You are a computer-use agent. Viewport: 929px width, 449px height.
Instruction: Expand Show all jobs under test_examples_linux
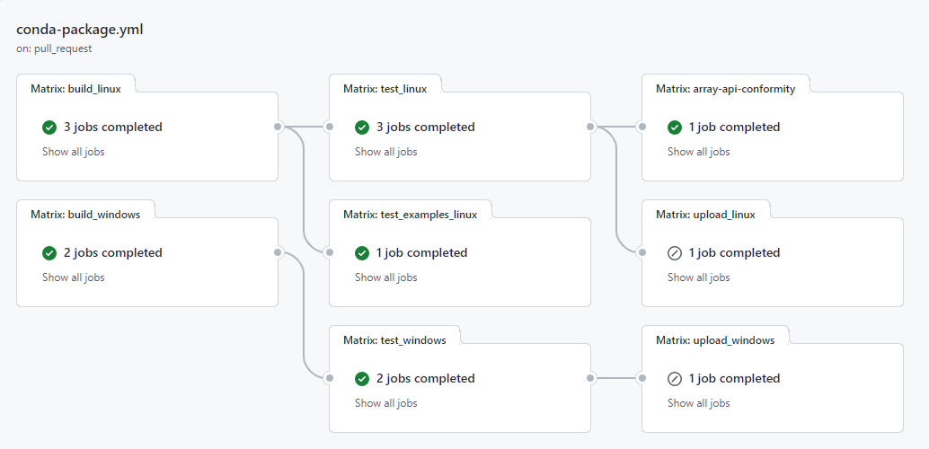click(385, 277)
